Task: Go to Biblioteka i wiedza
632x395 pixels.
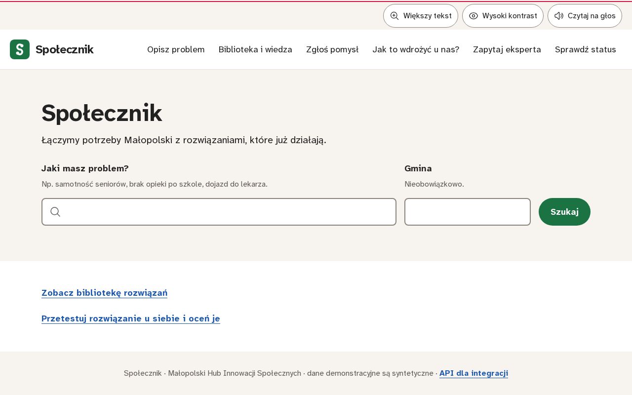Action: tap(255, 49)
